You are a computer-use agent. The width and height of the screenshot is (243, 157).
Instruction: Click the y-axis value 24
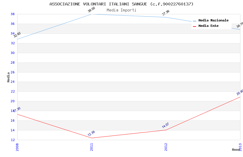point(13,82)
